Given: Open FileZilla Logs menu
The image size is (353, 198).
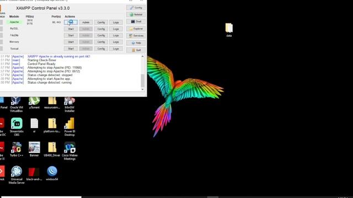Looking at the screenshot, I should pyautogui.click(x=116, y=35).
